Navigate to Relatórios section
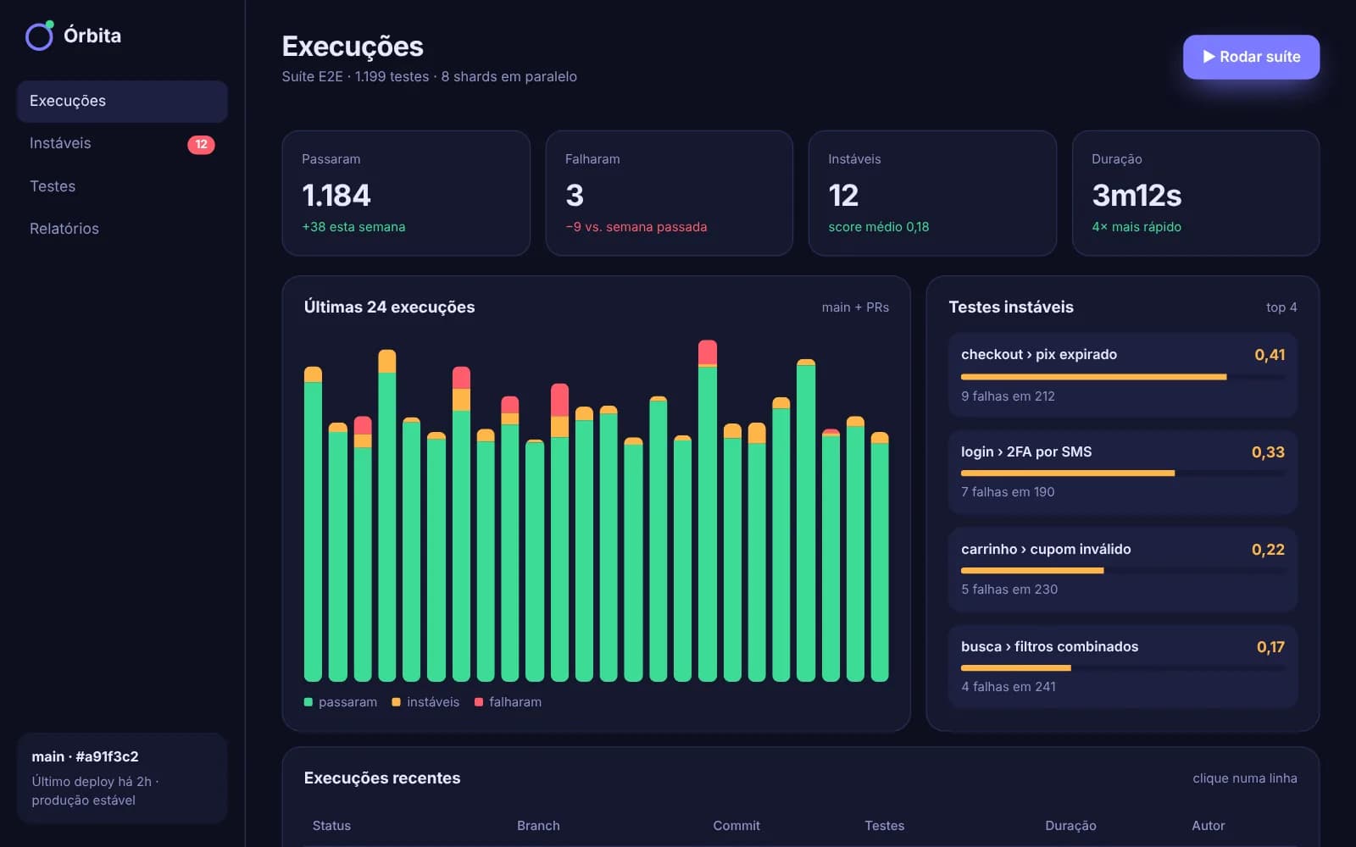 (122, 229)
